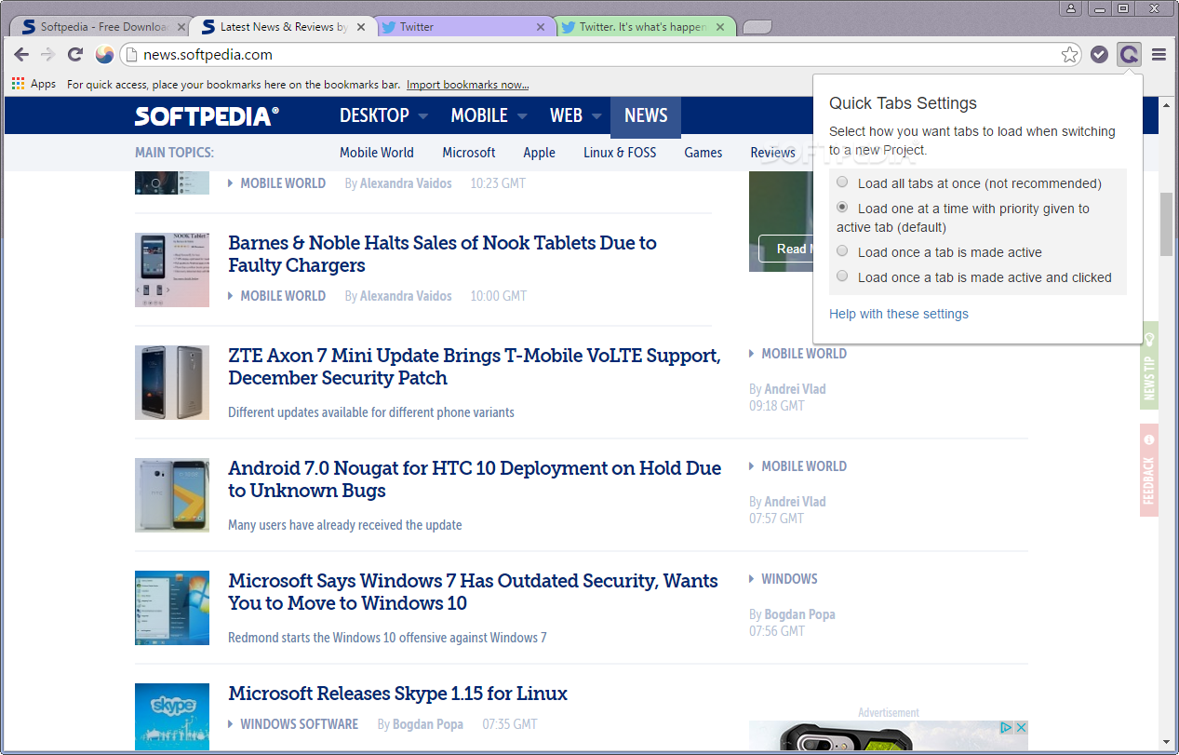Open Mobile World category beside ZTE Axon article
1179x755 pixels.
[x=804, y=354]
